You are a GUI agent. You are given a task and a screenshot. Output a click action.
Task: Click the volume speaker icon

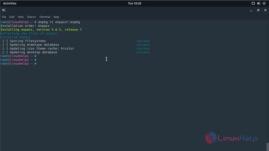coord(258,3)
